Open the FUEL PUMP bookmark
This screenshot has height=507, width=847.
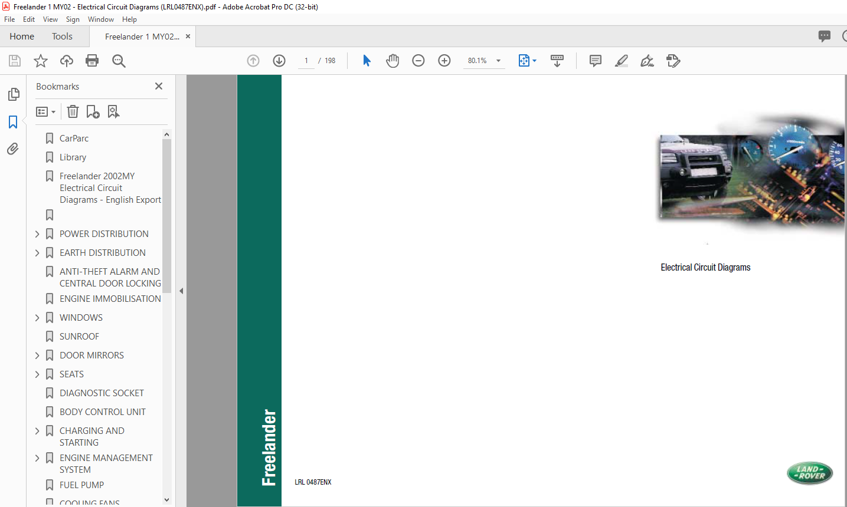pyautogui.click(x=81, y=485)
